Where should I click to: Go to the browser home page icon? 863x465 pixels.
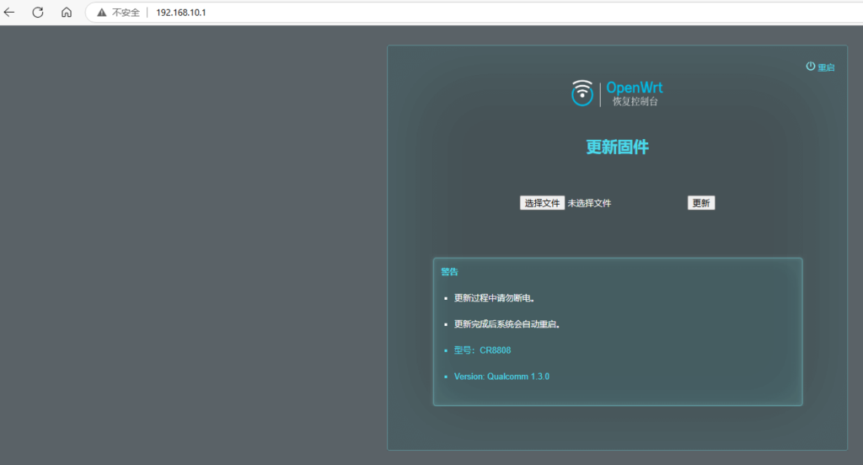point(67,13)
